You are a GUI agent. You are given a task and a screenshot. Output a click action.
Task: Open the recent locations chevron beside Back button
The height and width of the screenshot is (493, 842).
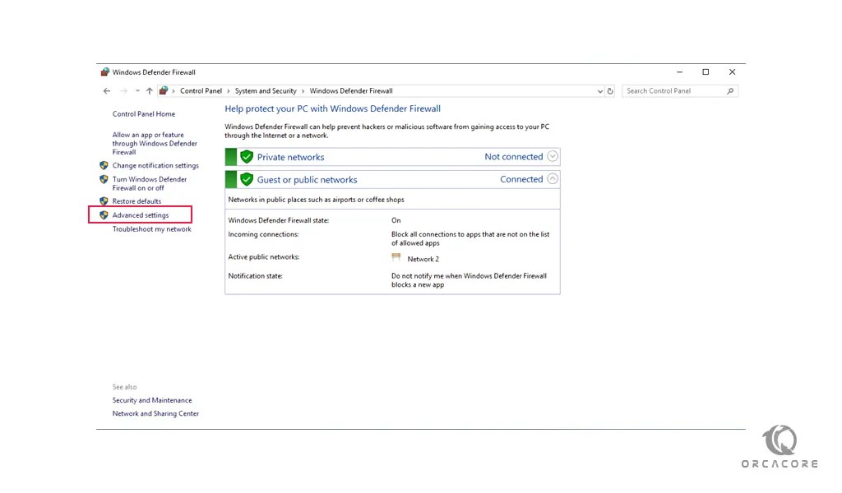click(x=136, y=90)
